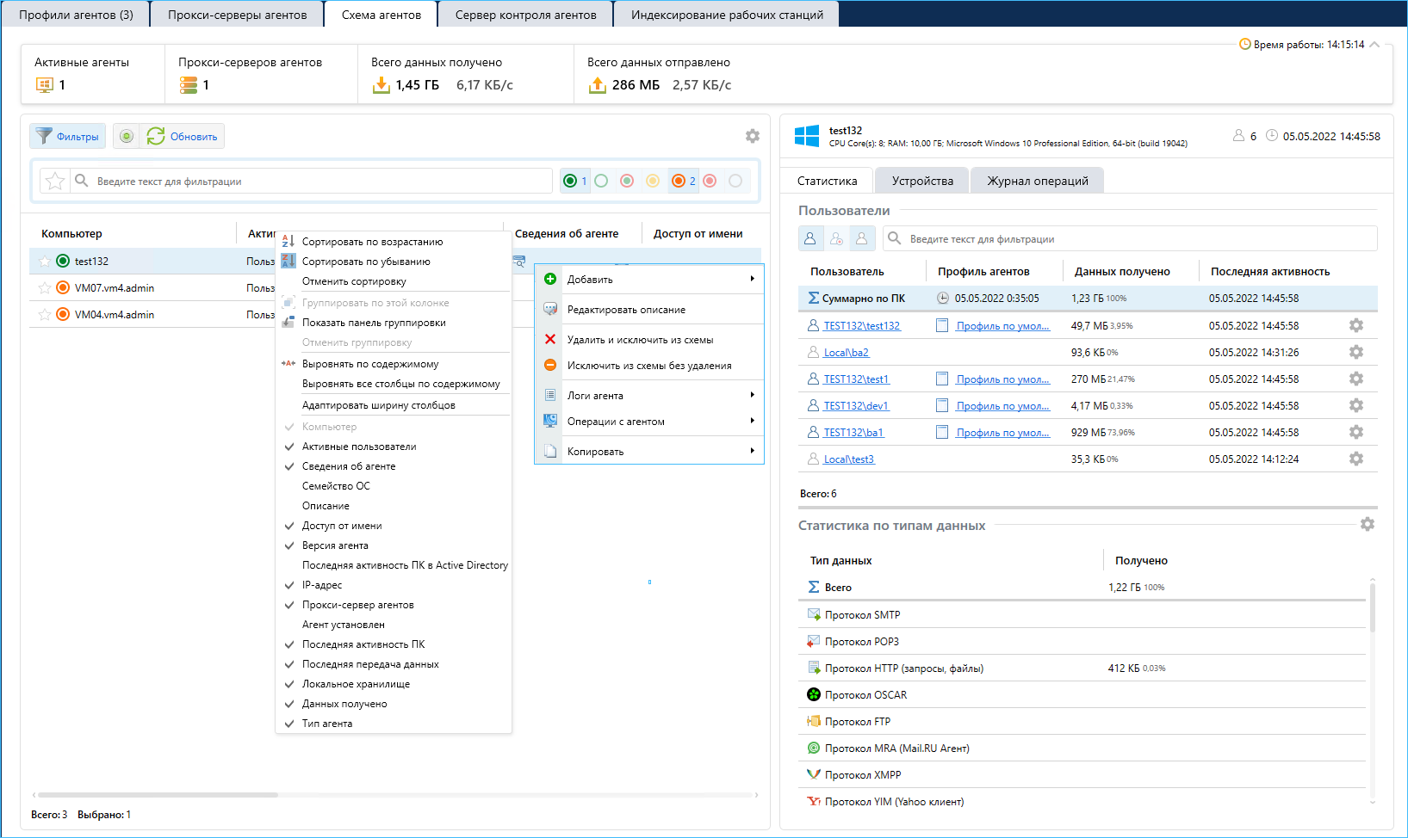This screenshot has height=838, width=1408.
Task: Click Удалить и исключить из схемы
Action: [x=649, y=339]
